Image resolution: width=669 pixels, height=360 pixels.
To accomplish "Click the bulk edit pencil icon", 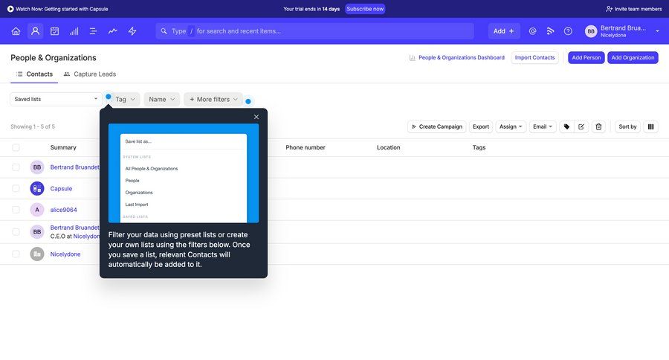I will tap(581, 127).
